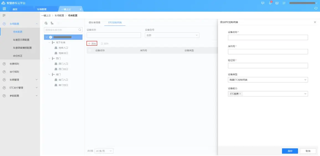Click the list icon in the top header
The height and width of the screenshot is (156, 320).
tap(284, 3)
